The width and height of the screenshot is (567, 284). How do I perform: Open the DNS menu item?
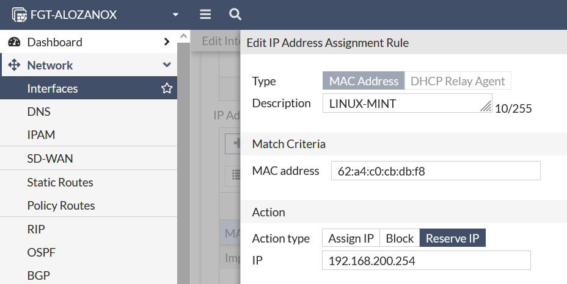[x=38, y=112]
